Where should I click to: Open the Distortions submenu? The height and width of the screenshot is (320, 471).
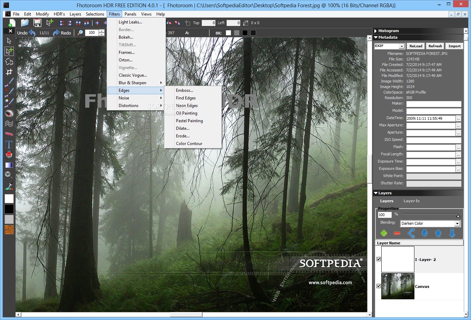pyautogui.click(x=137, y=106)
